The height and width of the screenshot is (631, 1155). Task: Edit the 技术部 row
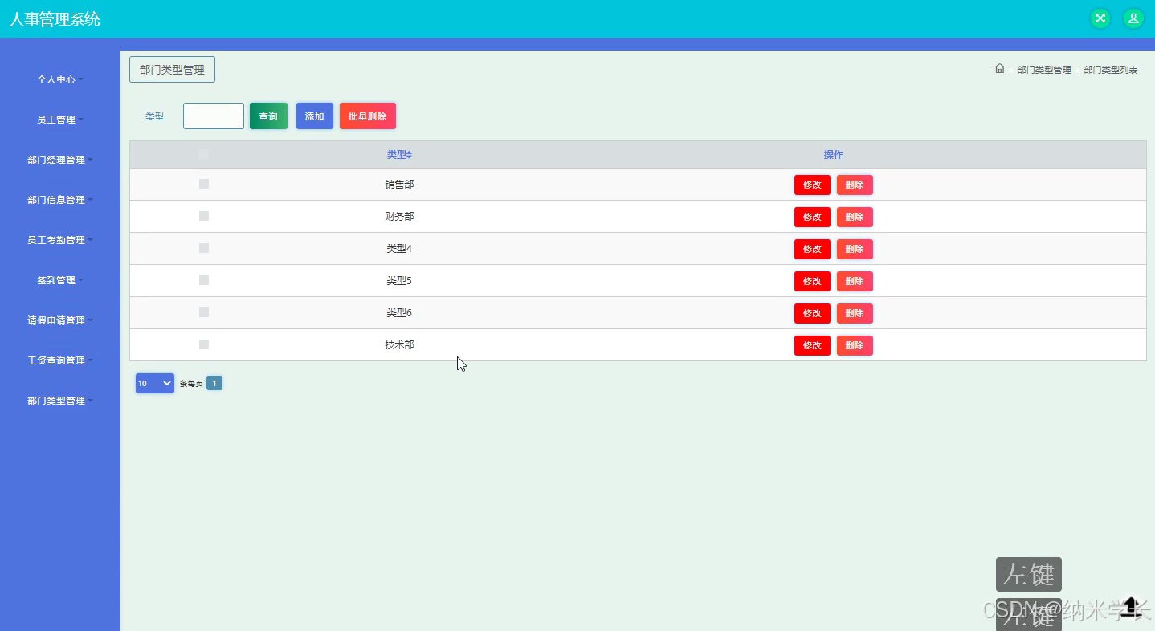point(812,345)
